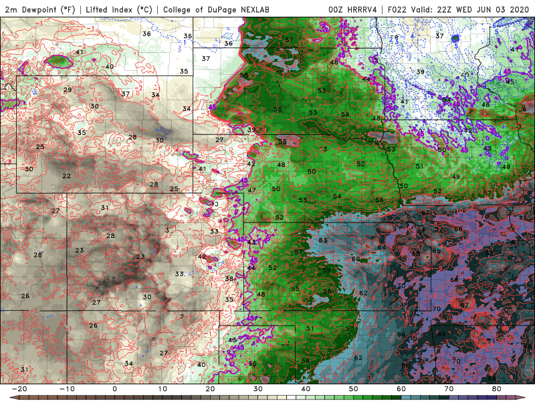Click the "College of DuPage NEXLAB" title text

(216, 9)
